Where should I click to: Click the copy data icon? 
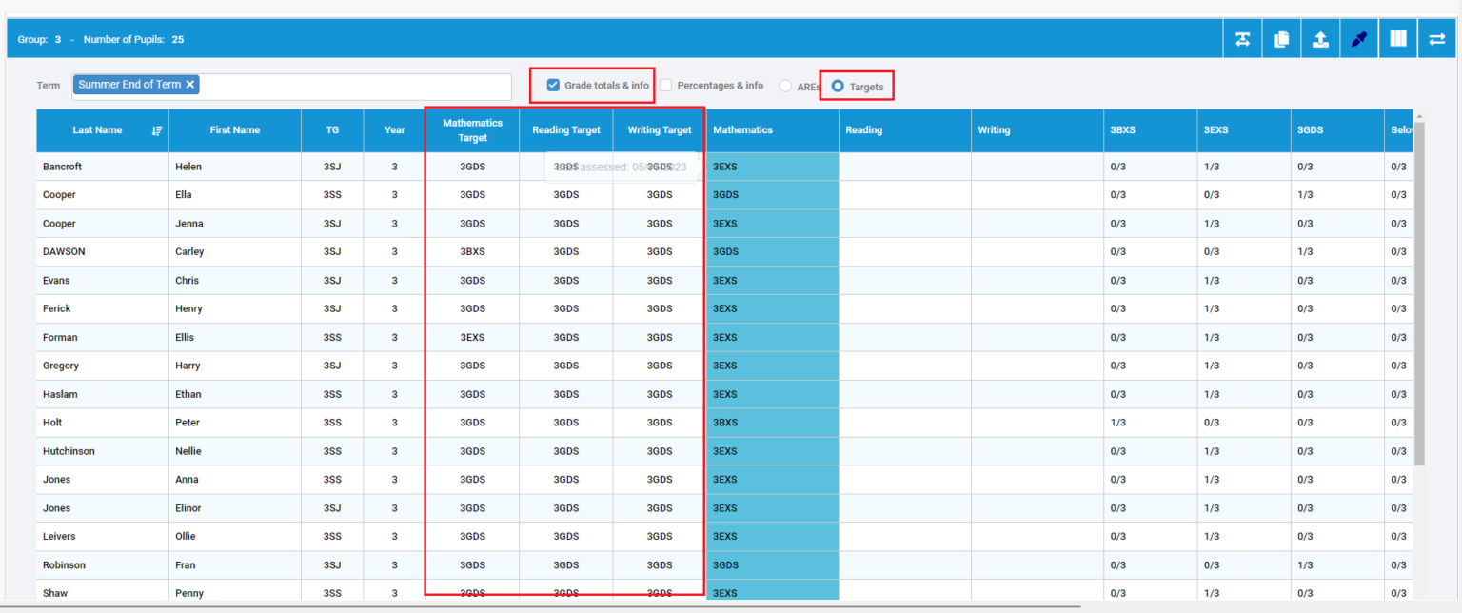[1281, 38]
